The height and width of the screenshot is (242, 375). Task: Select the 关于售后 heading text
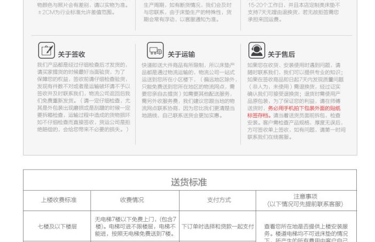pos(281,54)
